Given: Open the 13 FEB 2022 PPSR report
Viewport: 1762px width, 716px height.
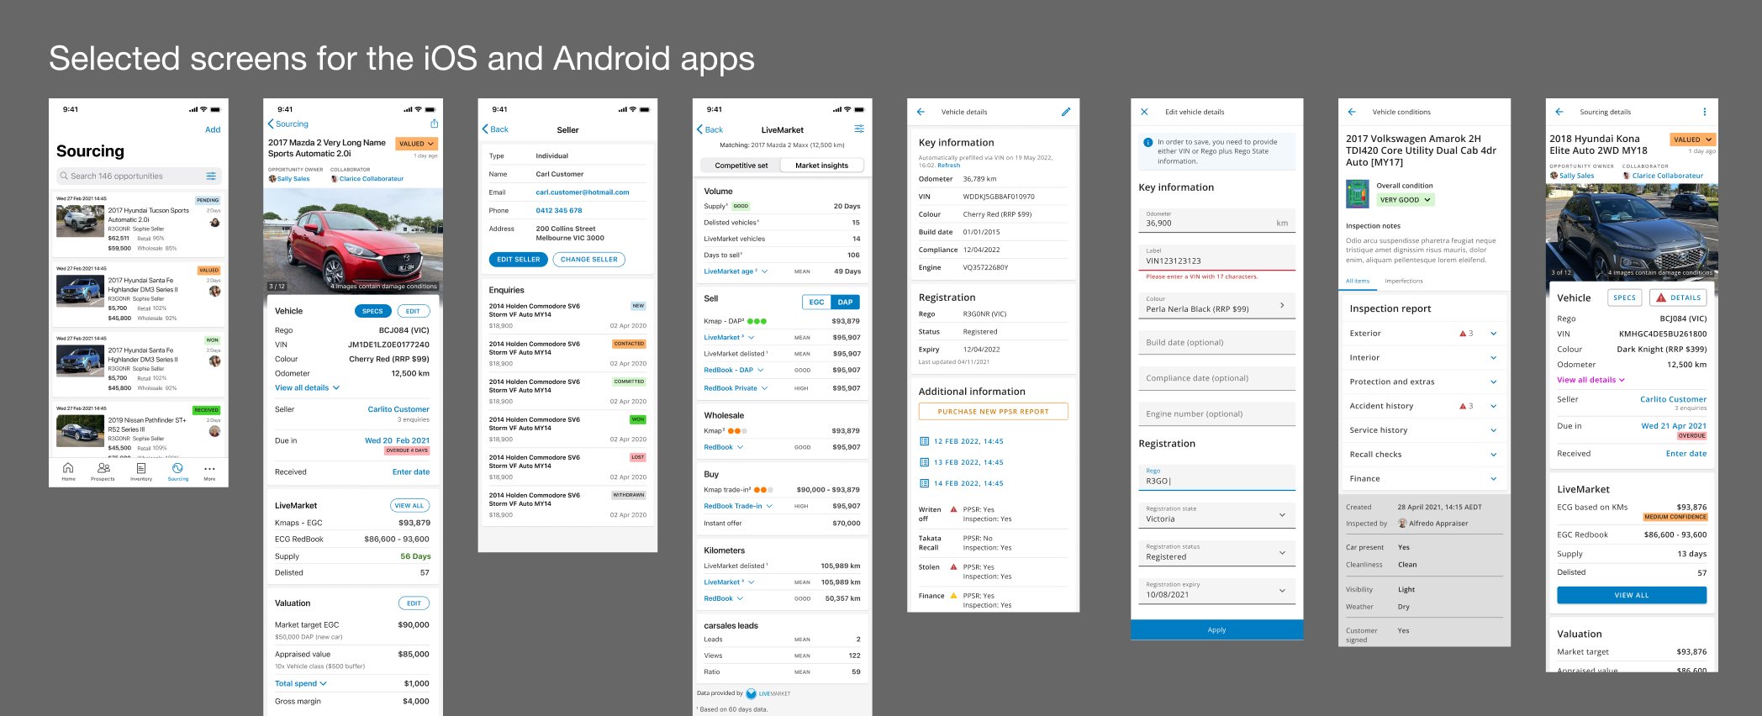Looking at the screenshot, I should (x=962, y=462).
